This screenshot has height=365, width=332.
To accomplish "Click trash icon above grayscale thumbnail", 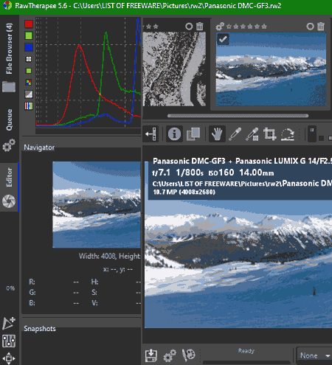I will tap(200, 27).
